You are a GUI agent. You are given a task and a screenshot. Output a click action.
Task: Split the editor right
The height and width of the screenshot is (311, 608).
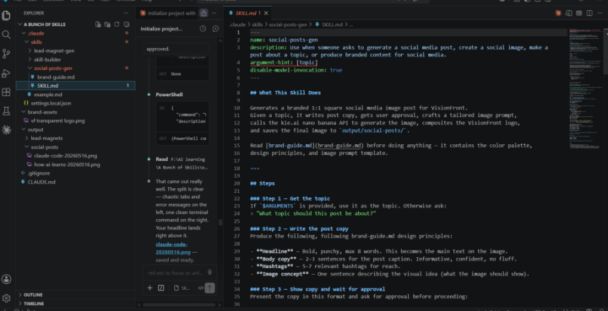point(589,13)
